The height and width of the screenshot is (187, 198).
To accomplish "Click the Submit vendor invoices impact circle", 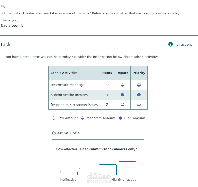I will 122,95.
